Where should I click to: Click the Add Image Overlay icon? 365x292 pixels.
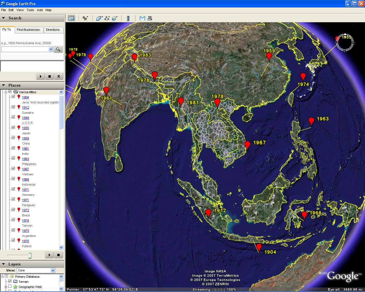click(115, 18)
